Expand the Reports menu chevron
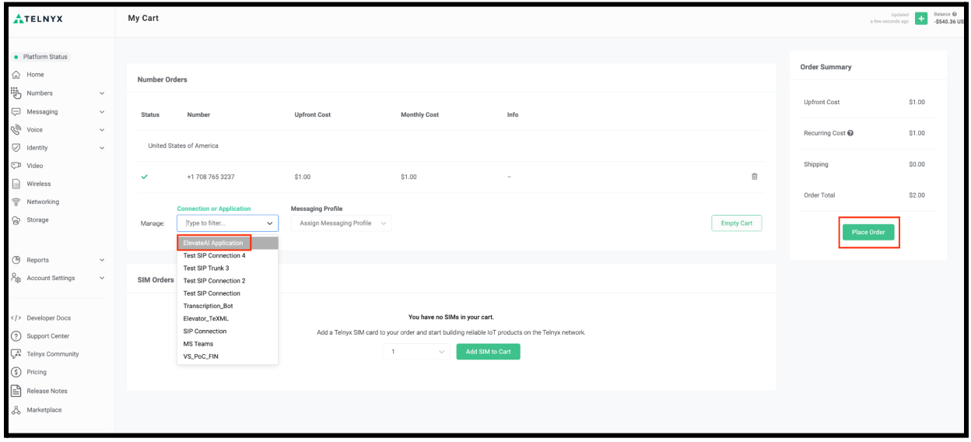Image resolution: width=971 pixels, height=442 pixels. pos(102,259)
